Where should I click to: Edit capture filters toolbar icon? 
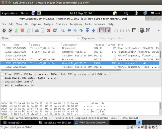pos(142,30)
